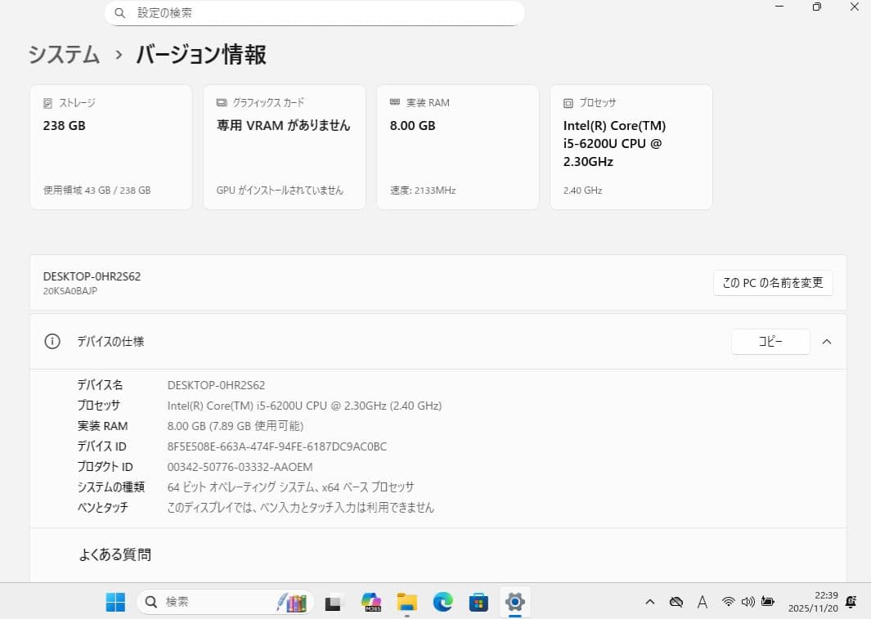Click この PC の名前を変更 button
Screen dimensions: 871x619
[x=772, y=282]
